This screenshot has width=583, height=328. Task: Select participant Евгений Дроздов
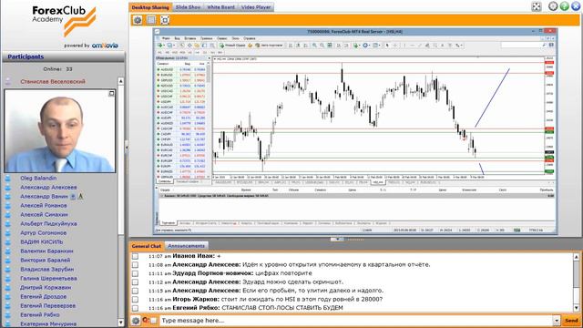click(43, 296)
